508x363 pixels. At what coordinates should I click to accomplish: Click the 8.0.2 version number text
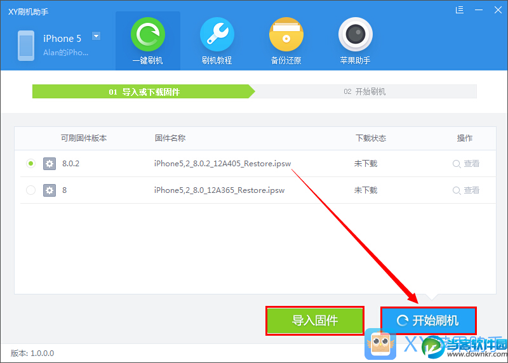(70, 164)
